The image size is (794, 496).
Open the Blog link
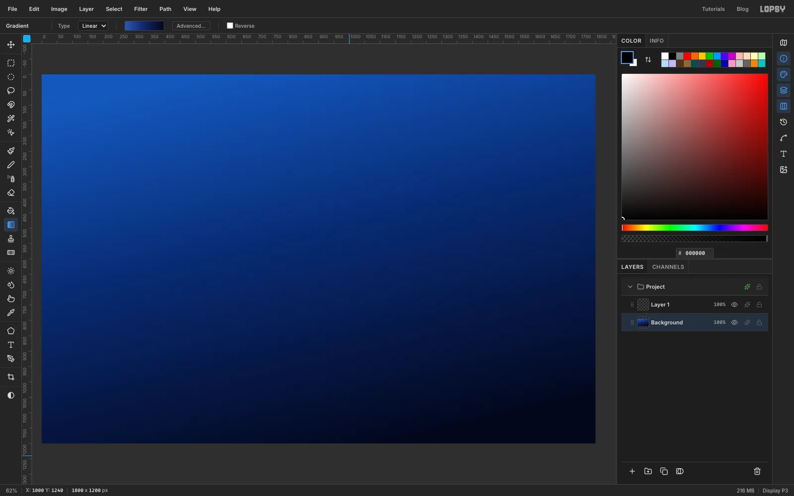point(742,9)
